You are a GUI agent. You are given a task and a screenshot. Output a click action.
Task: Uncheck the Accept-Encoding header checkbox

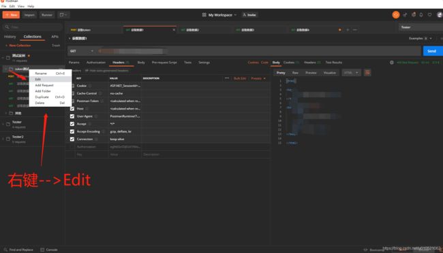tap(72, 131)
